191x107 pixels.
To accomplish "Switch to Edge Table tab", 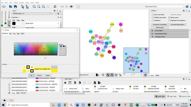I will [172, 96].
